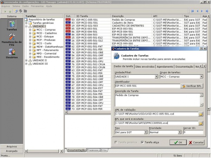
Task: Browse for the XML de validação file
Action: pyautogui.click(x=201, y=114)
